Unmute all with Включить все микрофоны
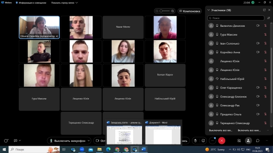 (249, 130)
